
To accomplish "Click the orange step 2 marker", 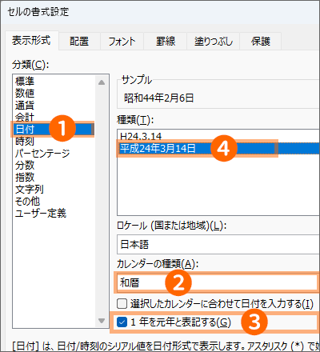I will pos(178,282).
